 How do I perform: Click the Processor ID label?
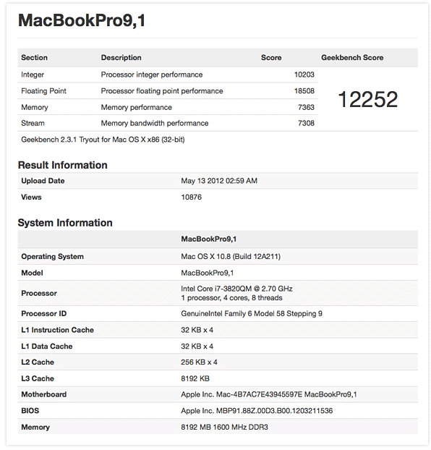tap(43, 314)
